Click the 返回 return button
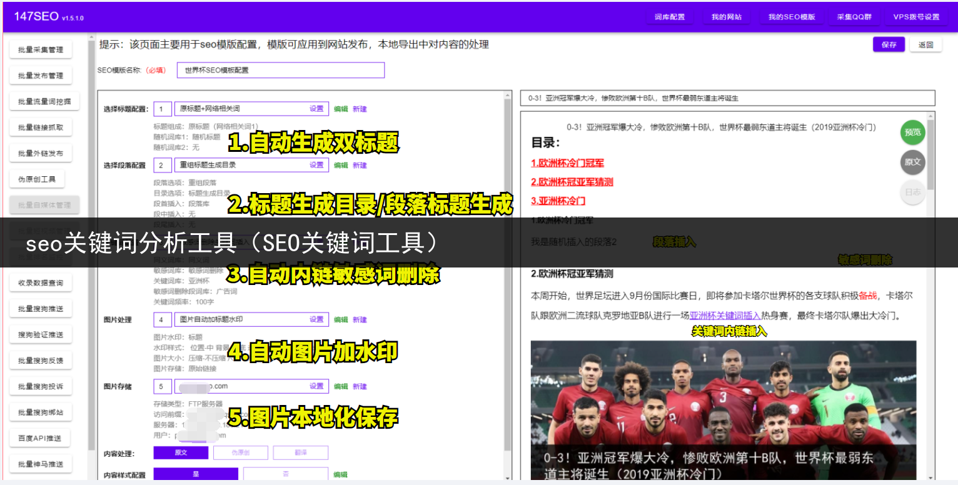This screenshot has height=485, width=958. pyautogui.click(x=926, y=44)
